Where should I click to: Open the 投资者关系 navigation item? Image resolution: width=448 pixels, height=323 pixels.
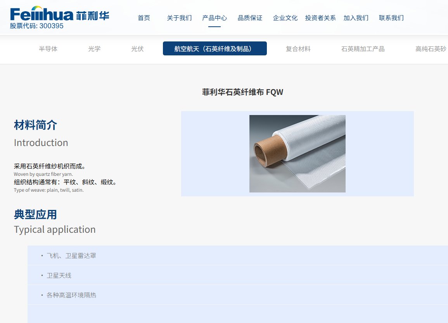tap(320, 18)
